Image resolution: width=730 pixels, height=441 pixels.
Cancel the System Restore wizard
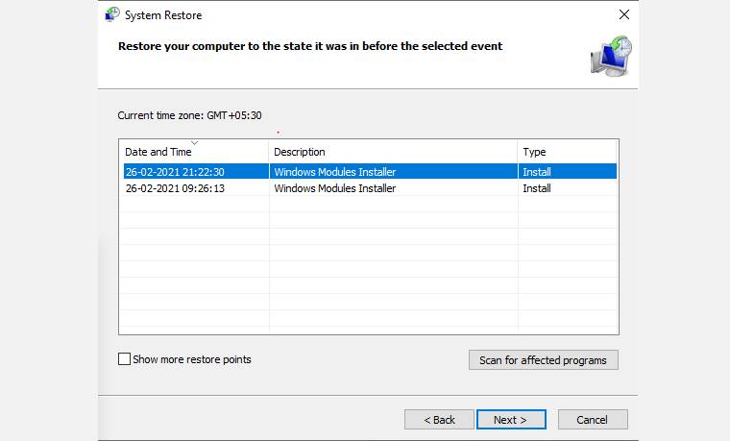click(593, 420)
